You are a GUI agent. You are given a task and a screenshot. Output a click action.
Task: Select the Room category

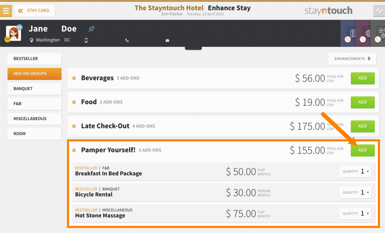click(34, 133)
